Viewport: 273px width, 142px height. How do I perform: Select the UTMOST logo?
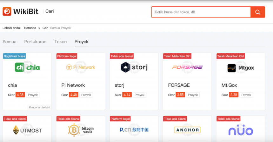point(27,130)
